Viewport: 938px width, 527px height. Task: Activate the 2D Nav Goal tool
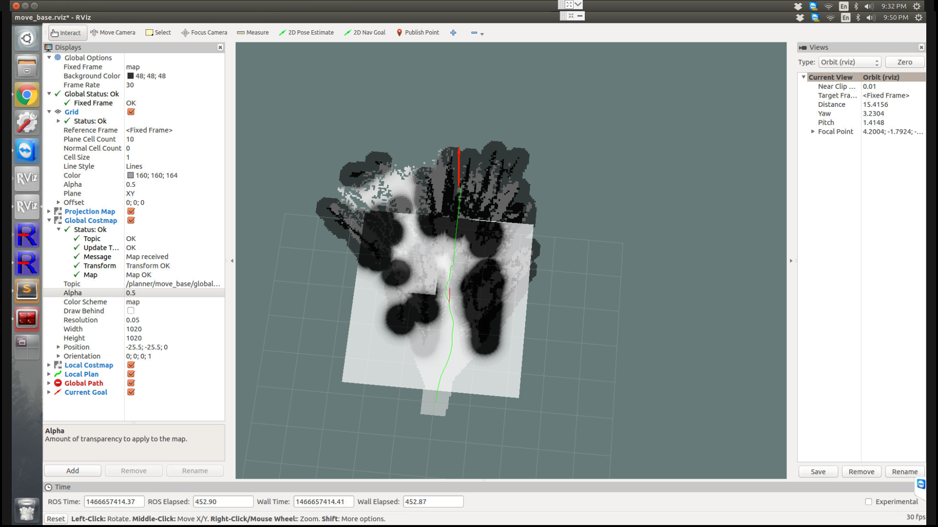point(364,33)
